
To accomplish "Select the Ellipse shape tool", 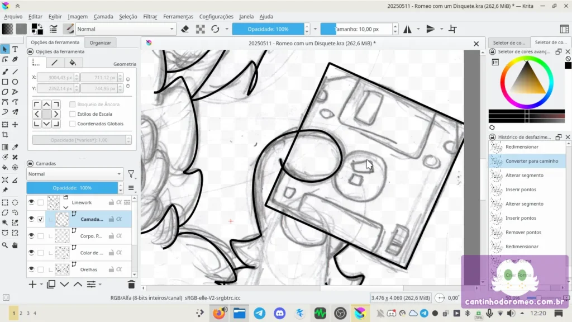I will click(15, 82).
